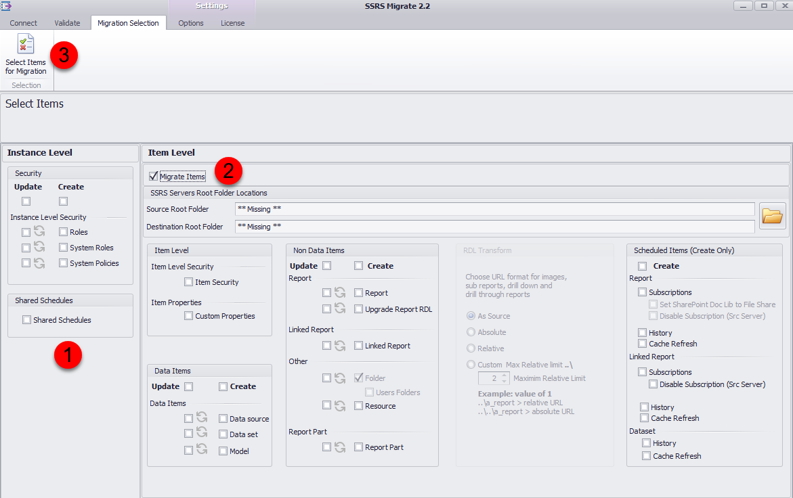The height and width of the screenshot is (498, 793).
Task: Click the SSRS Servers Root Folder Locations label
Action: pyautogui.click(x=209, y=193)
